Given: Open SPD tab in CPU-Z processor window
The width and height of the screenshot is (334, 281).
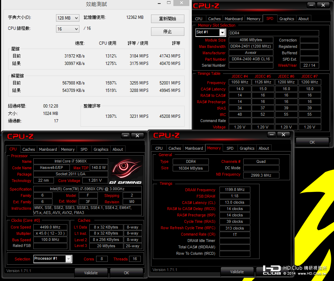Looking at the screenshot, I should pyautogui.click(x=84, y=149).
